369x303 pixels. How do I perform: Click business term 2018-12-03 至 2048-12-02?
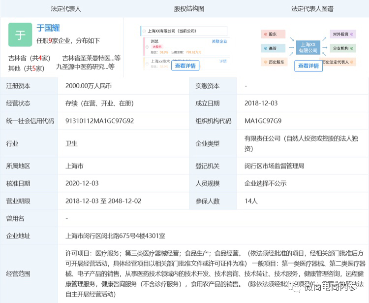click(x=103, y=201)
